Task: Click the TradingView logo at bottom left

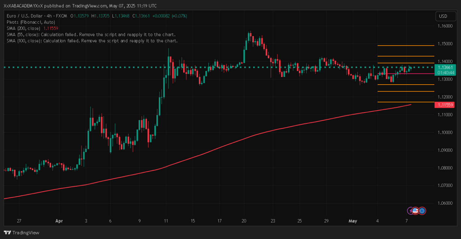Action: click(x=22, y=233)
